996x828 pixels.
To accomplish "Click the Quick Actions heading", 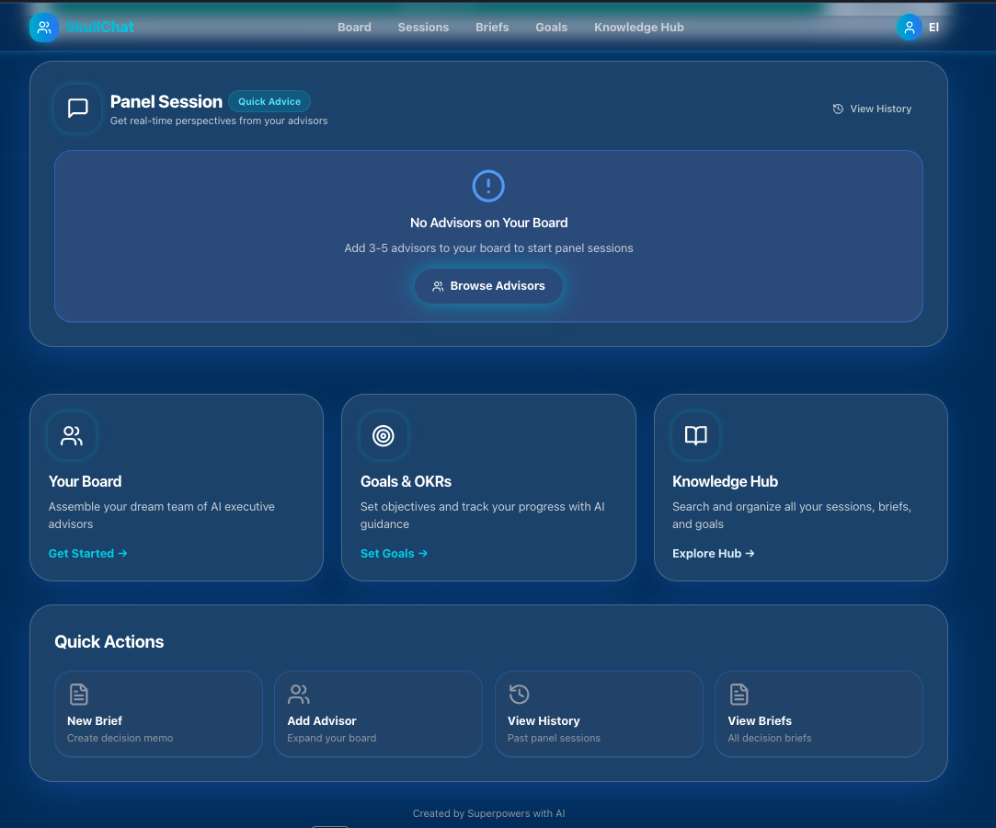I will pos(109,642).
